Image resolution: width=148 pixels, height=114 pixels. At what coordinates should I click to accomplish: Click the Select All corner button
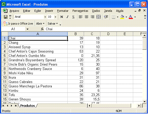pyautogui.click(x=5, y=34)
